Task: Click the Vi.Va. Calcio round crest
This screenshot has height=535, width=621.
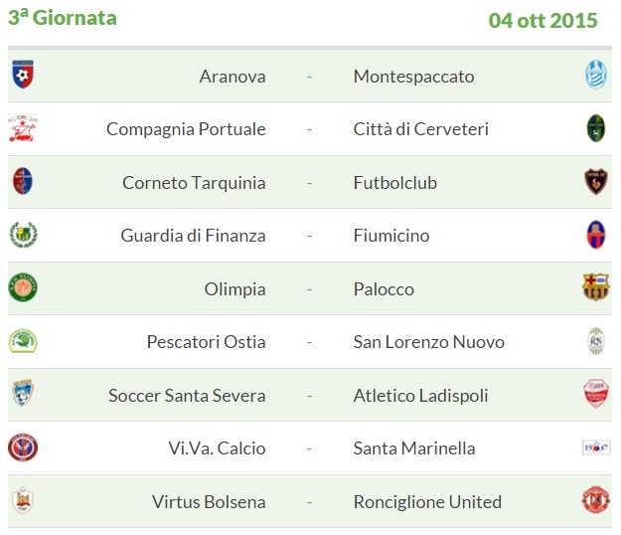Action: point(23,447)
